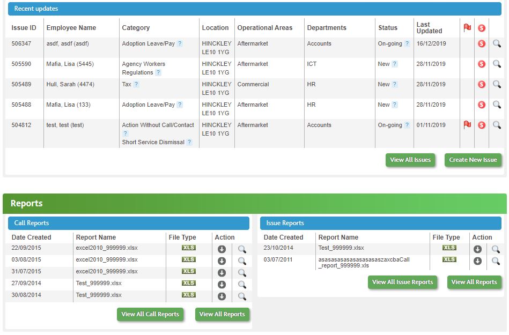Click XLS file icon for 03/07/2011 report
The image size is (509, 335).
[x=449, y=259]
